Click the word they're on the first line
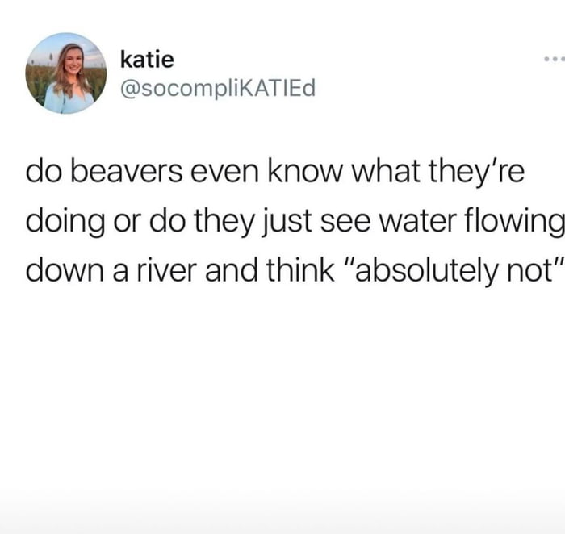 [476, 172]
